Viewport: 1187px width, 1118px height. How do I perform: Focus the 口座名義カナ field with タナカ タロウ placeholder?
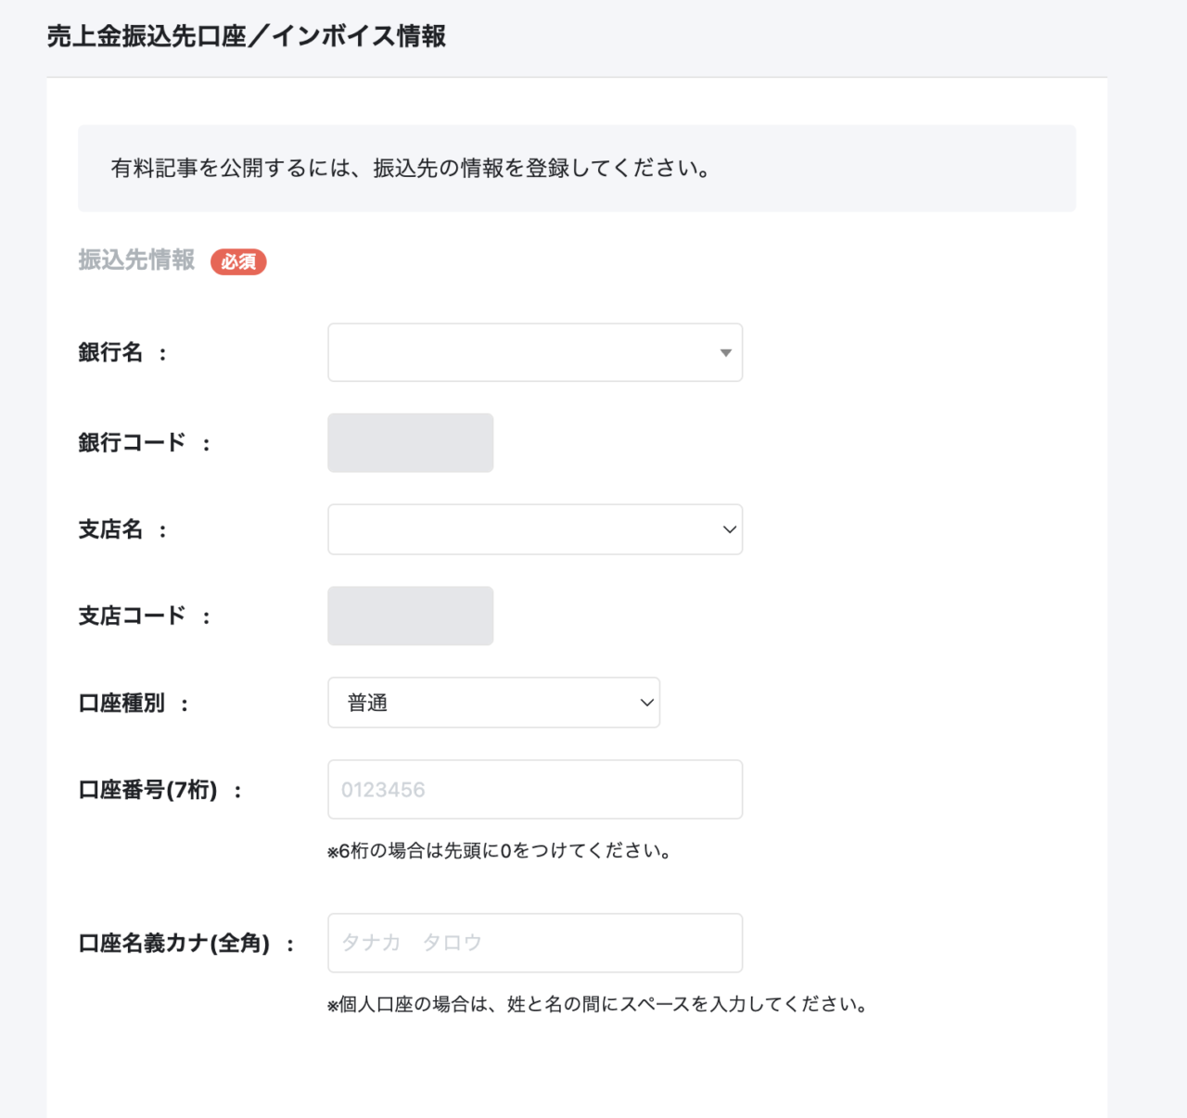pyautogui.click(x=535, y=943)
